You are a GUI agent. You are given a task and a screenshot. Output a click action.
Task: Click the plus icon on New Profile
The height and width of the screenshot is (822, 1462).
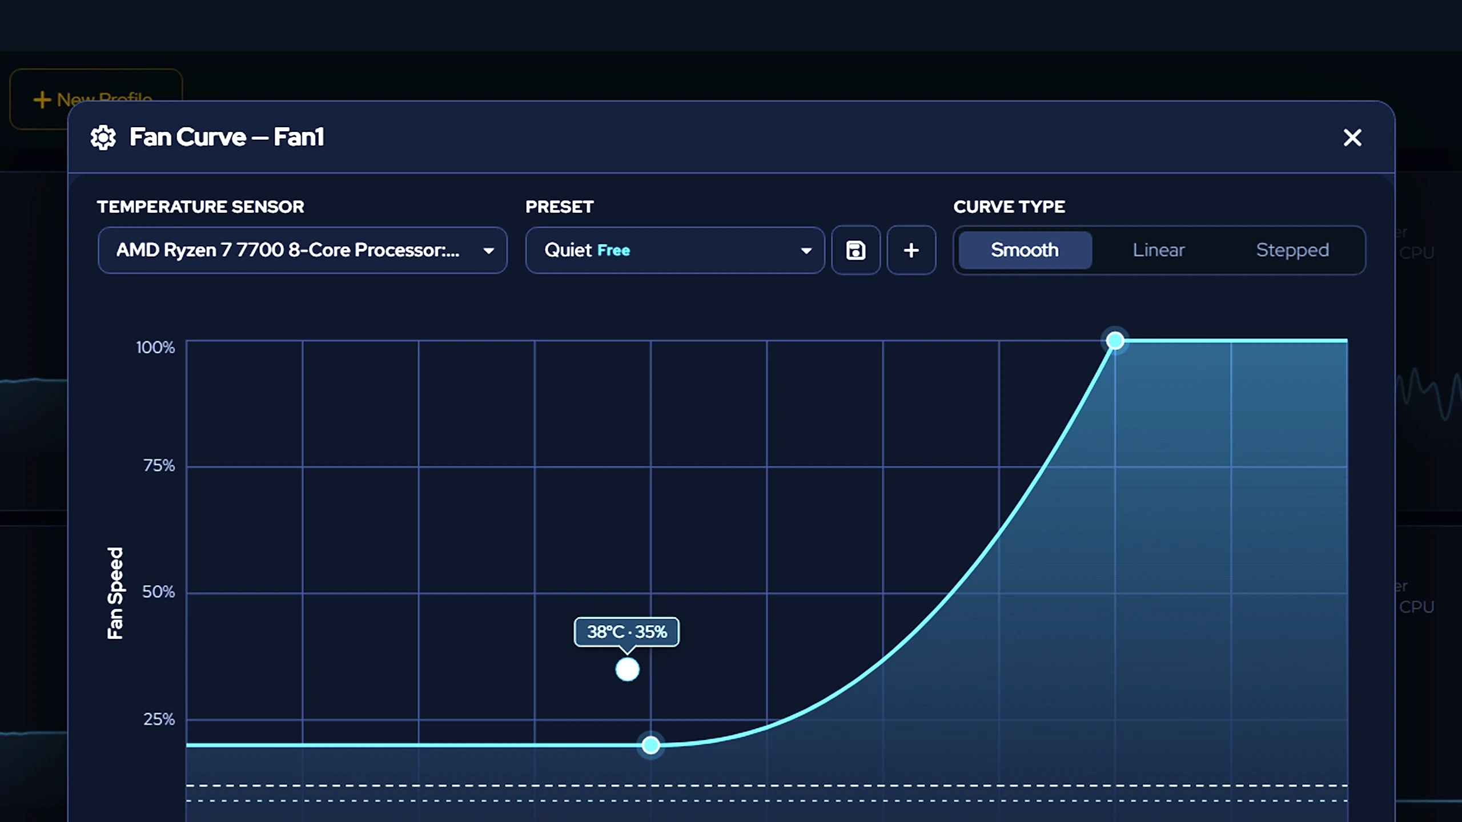tap(42, 99)
